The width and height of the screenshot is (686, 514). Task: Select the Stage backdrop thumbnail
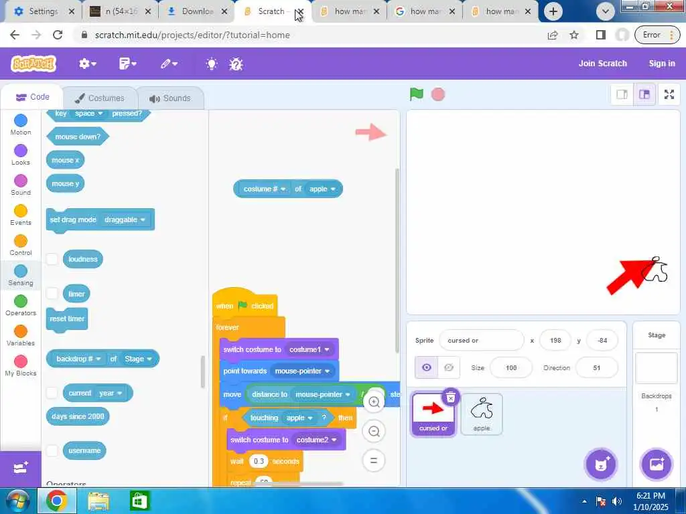coord(657,368)
